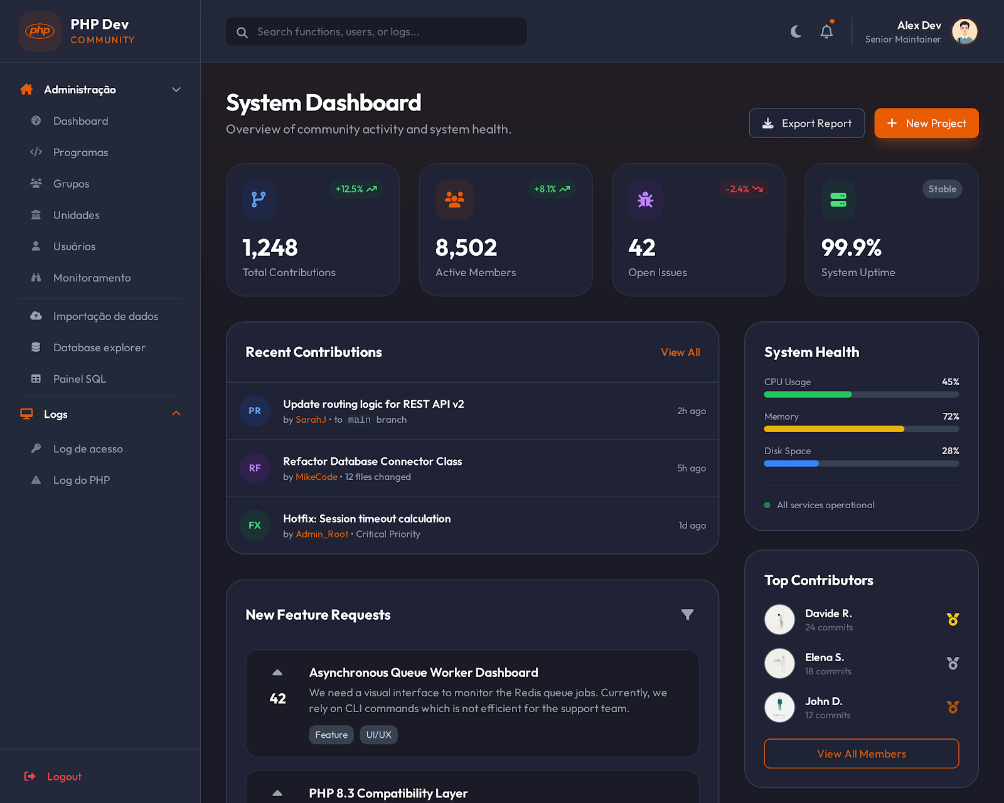Click the bug icon on the Open Issues card
This screenshot has width=1004, height=803.
(x=645, y=200)
